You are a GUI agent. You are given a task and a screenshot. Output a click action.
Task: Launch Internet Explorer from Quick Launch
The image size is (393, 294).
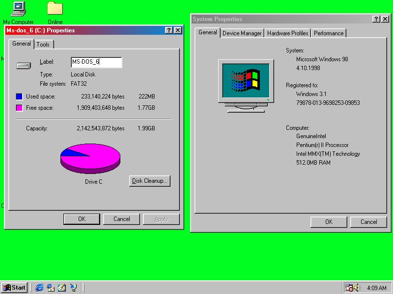pyautogui.click(x=39, y=288)
